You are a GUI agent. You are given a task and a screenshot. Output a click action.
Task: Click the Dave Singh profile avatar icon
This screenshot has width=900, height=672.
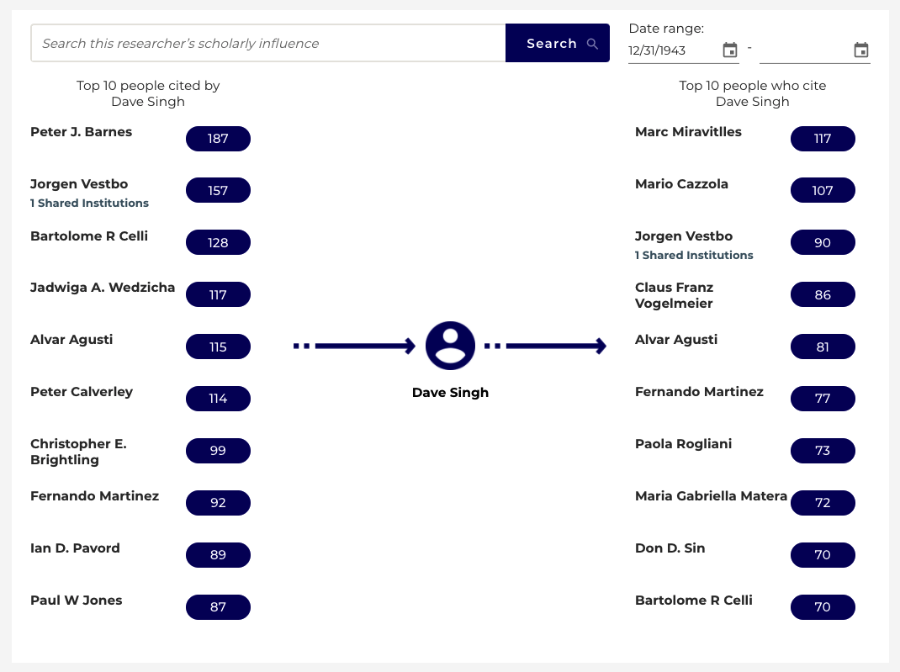coord(450,346)
